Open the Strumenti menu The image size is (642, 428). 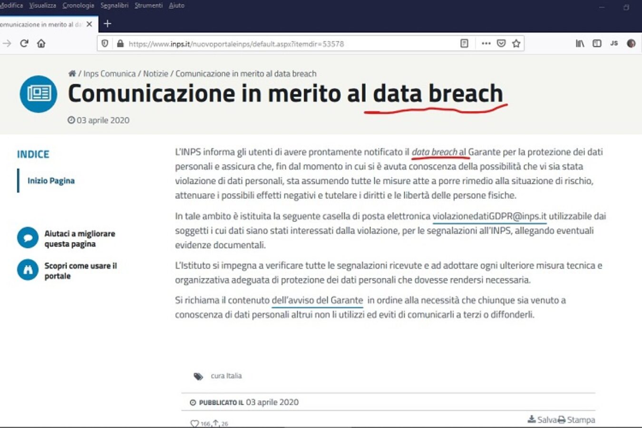point(148,5)
